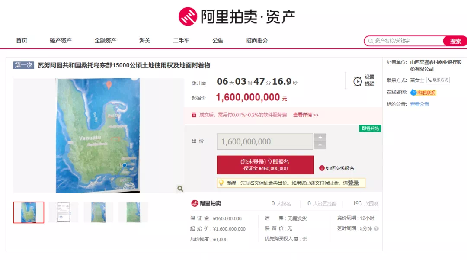
Task: Click the starting price 1,600,000,000 元
Action: [251, 97]
